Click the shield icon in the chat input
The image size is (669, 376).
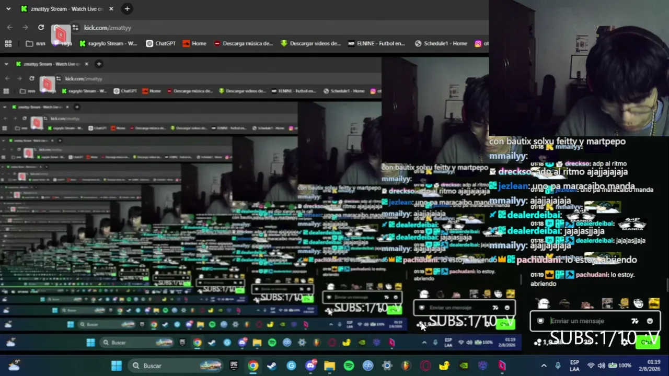click(540, 321)
